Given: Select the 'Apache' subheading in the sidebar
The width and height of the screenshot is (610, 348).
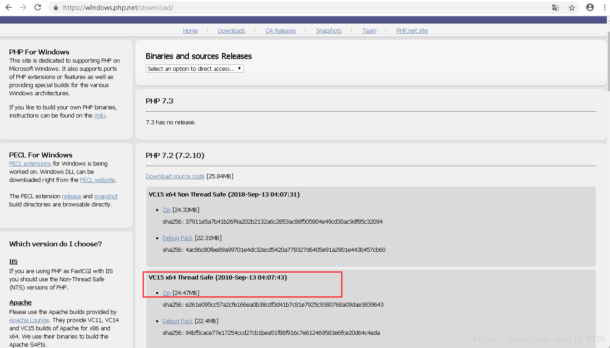Looking at the screenshot, I should [20, 303].
